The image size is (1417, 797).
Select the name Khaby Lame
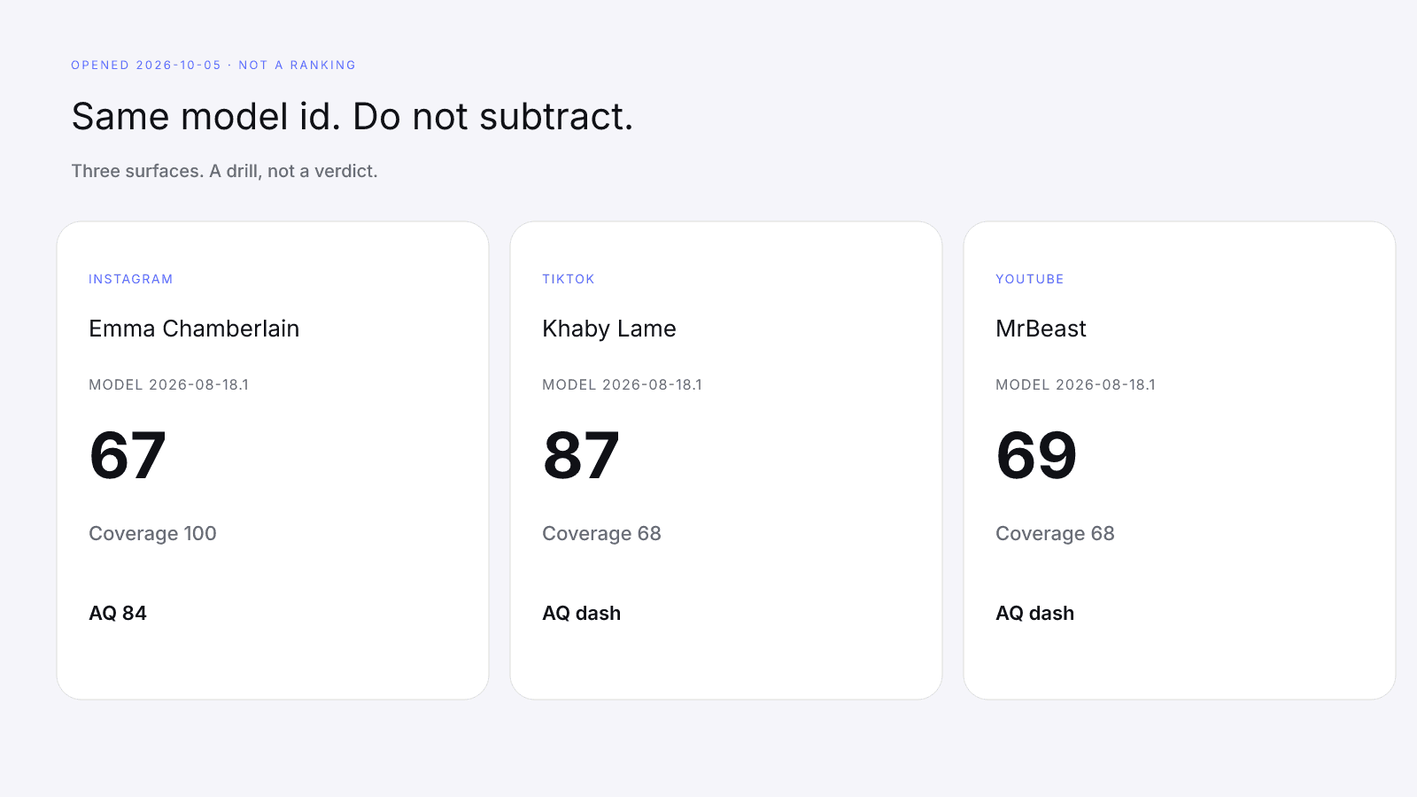coord(609,329)
